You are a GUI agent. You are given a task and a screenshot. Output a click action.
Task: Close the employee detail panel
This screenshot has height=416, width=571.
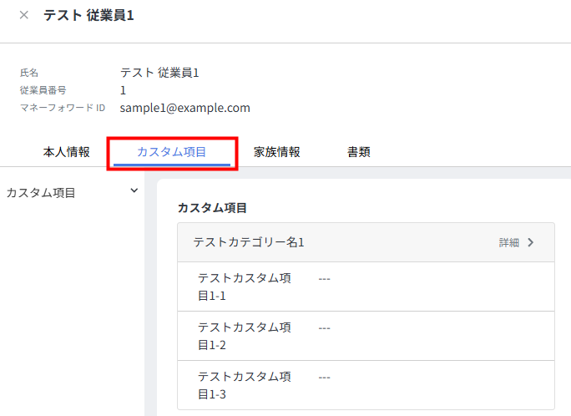[x=23, y=15]
